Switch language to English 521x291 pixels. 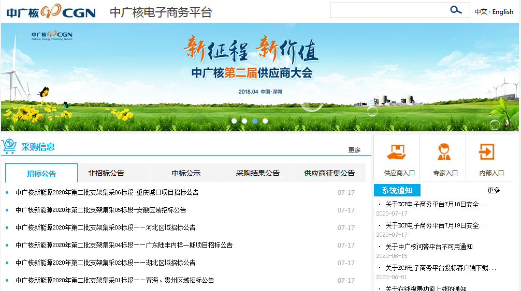pos(503,11)
